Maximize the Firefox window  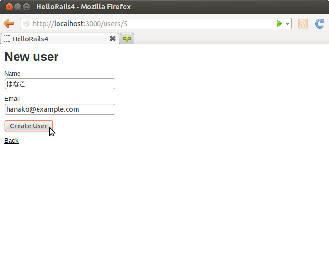(x=26, y=7)
